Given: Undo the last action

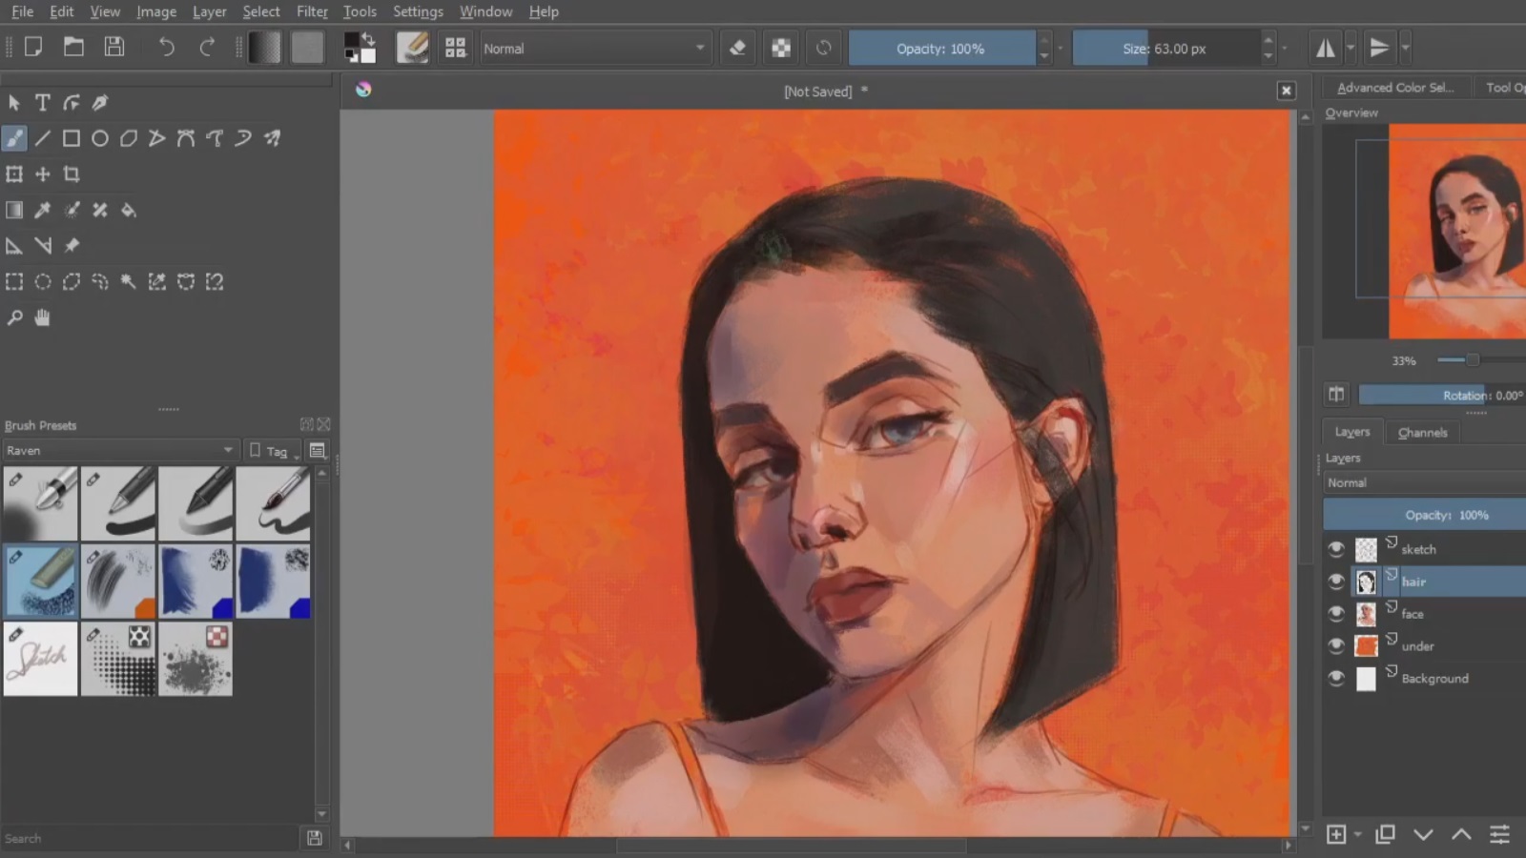Looking at the screenshot, I should tap(166, 47).
